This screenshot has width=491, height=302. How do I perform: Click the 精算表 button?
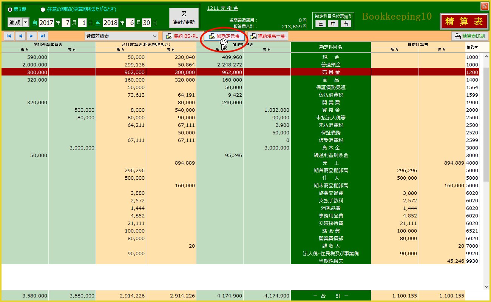click(x=463, y=21)
